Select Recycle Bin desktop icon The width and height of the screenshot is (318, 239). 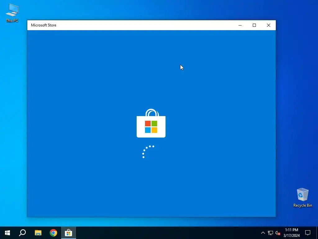[302, 197]
